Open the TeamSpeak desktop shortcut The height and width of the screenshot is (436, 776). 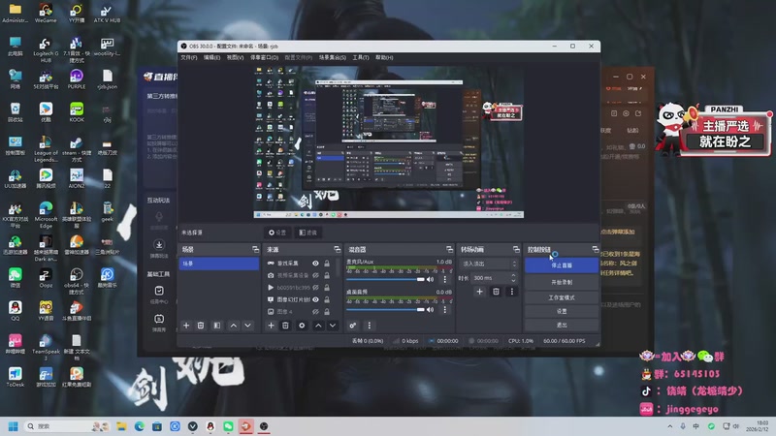tap(46, 348)
